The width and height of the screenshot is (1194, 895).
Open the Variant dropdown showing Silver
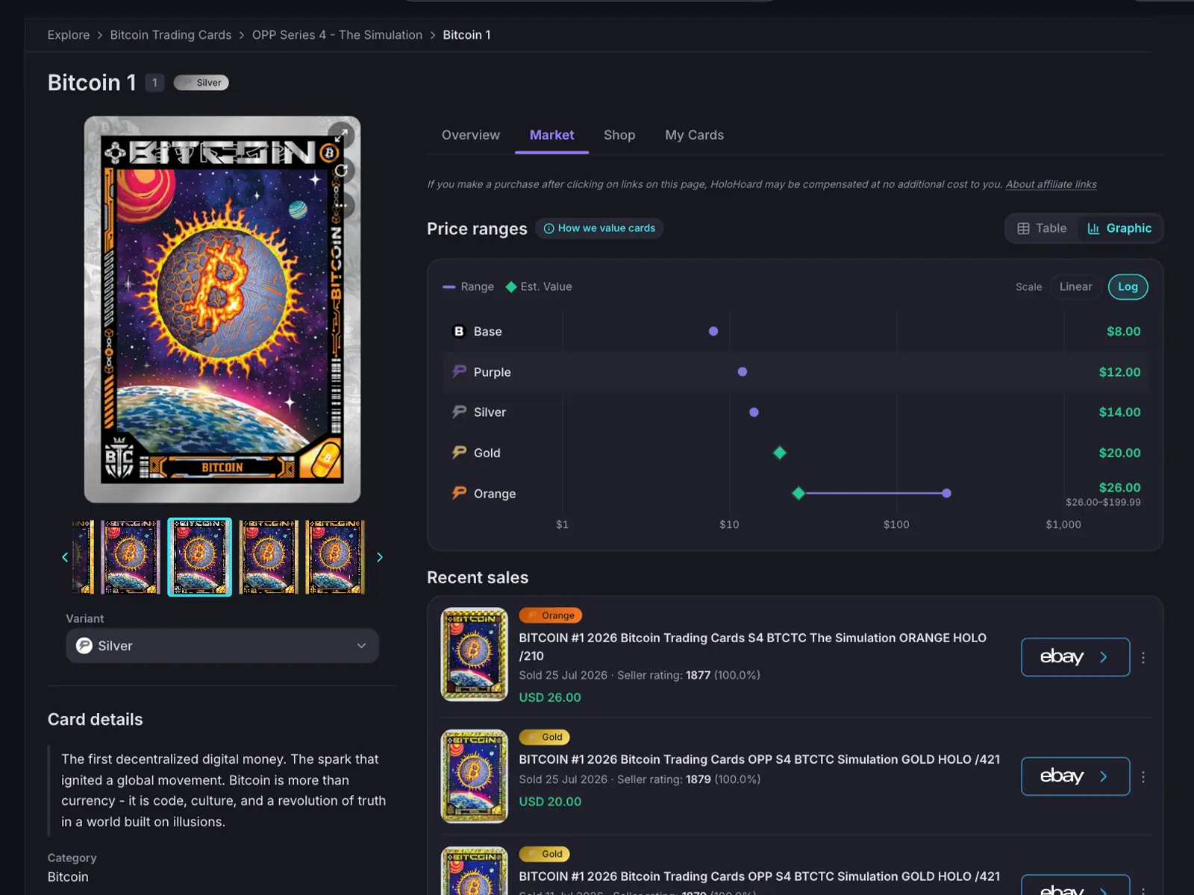(222, 645)
